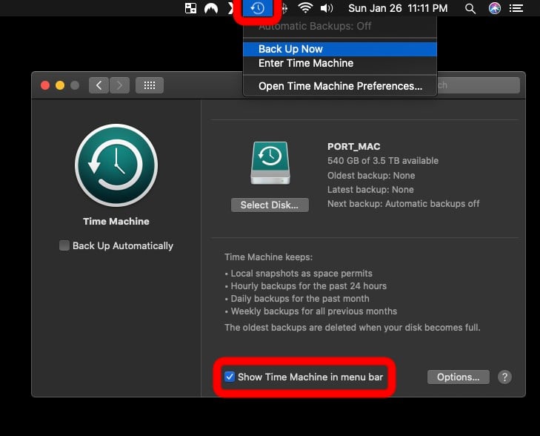Click the Select Disk... button
Image resolution: width=540 pixels, height=436 pixels.
click(270, 205)
